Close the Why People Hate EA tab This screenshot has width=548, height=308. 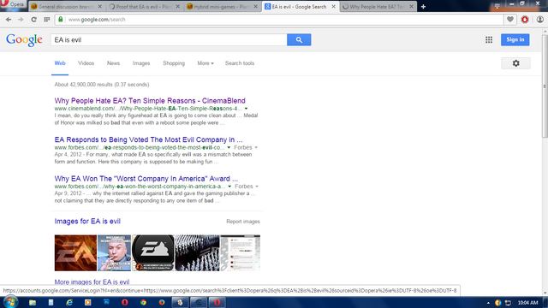(x=411, y=7)
